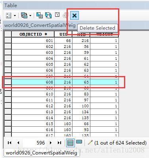Click WEIGHT cell in row 613
The height and width of the screenshot is (158, 149).
click(104, 112)
